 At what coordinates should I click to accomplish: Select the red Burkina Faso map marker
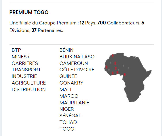point(116,68)
